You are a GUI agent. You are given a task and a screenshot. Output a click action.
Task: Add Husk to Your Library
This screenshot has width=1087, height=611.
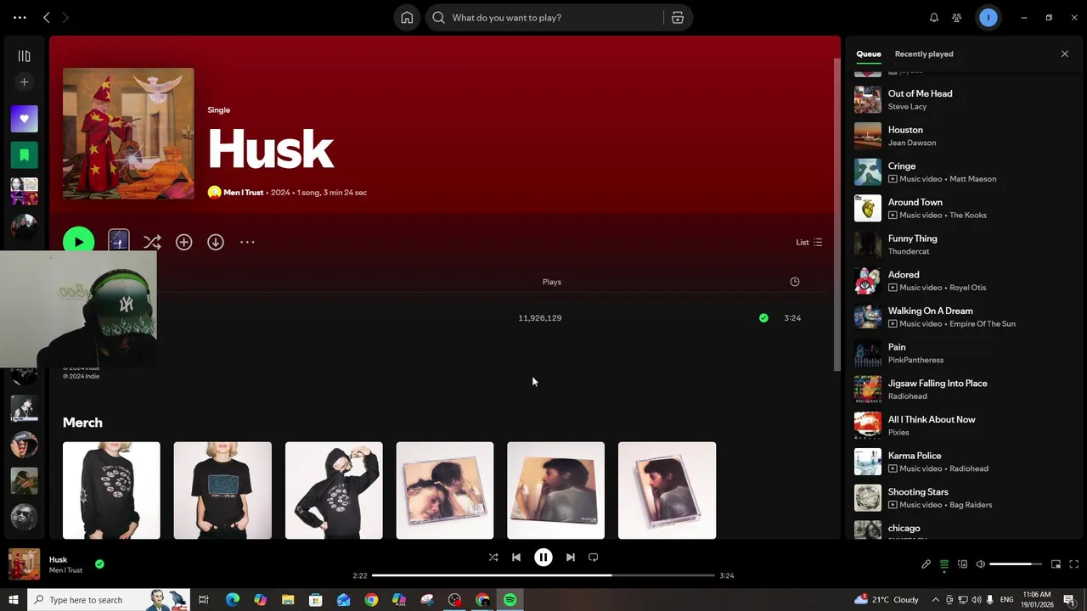pyautogui.click(x=183, y=243)
